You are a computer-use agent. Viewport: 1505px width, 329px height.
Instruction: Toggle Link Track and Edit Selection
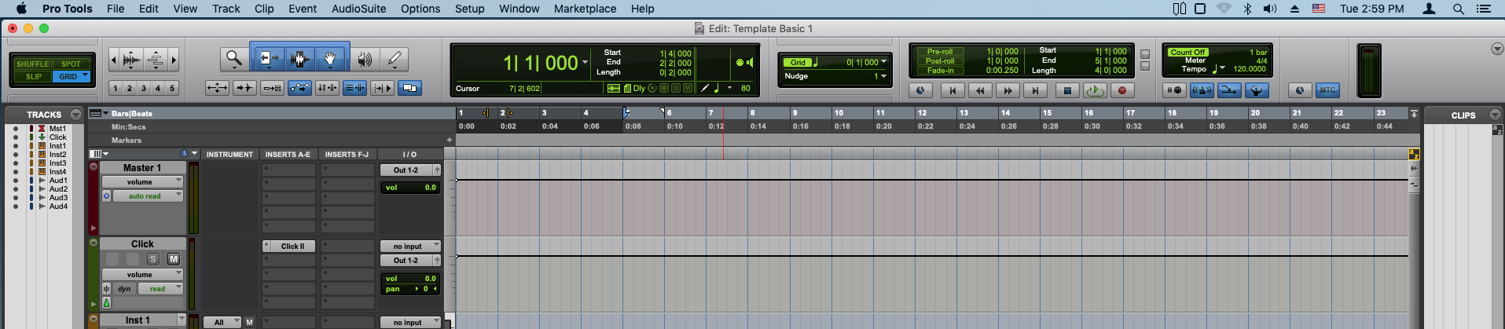point(354,88)
